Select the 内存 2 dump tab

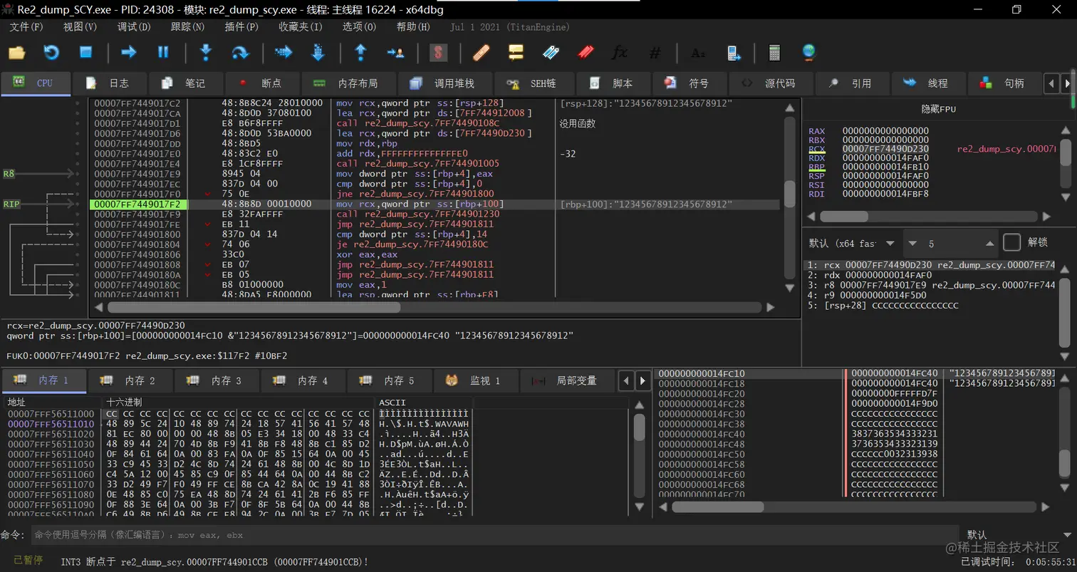point(130,380)
